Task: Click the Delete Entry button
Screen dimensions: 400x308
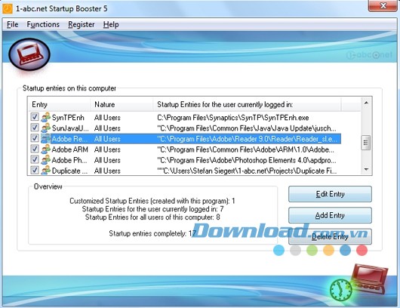Action: click(x=330, y=237)
